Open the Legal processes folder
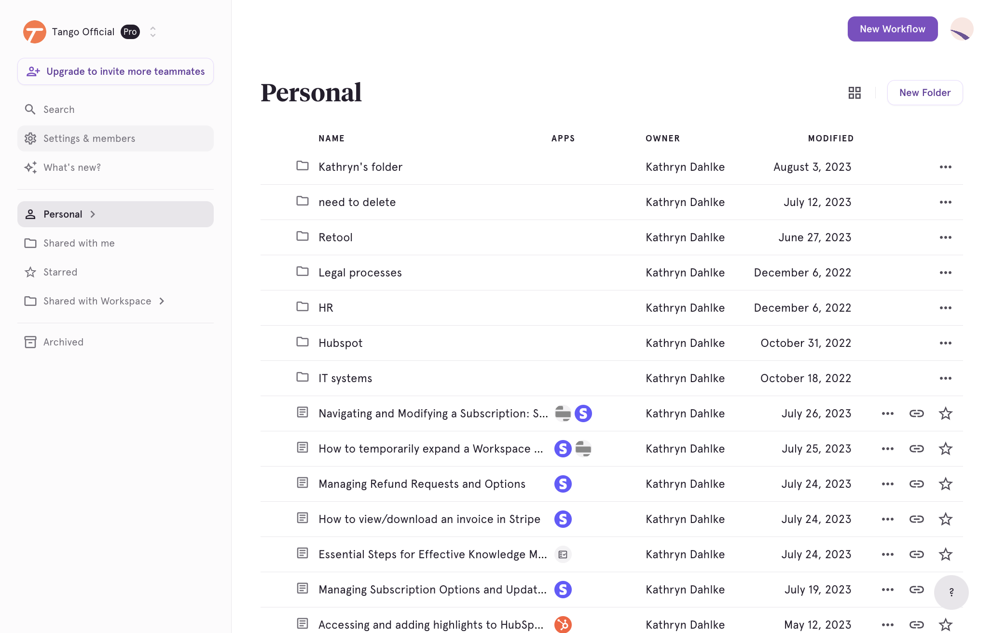 [x=360, y=273]
